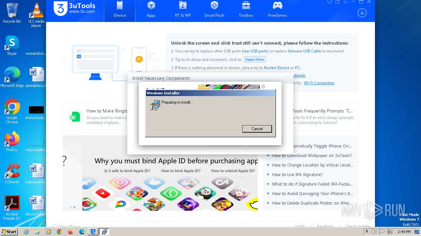Click the volume speaker tray icon
The height and width of the screenshot is (236, 421).
coord(374,232)
